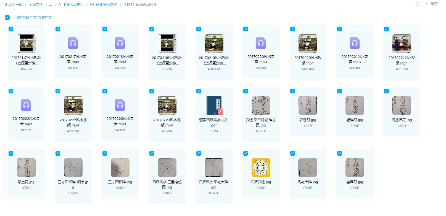Select the 20170220风水录音.mp3 audio icon
Screen dimensions: 446x216
tap(261, 43)
